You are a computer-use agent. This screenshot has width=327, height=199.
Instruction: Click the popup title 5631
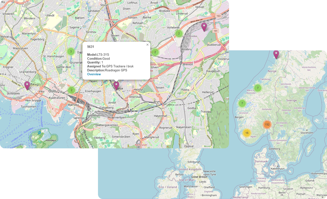pyautogui.click(x=90, y=47)
